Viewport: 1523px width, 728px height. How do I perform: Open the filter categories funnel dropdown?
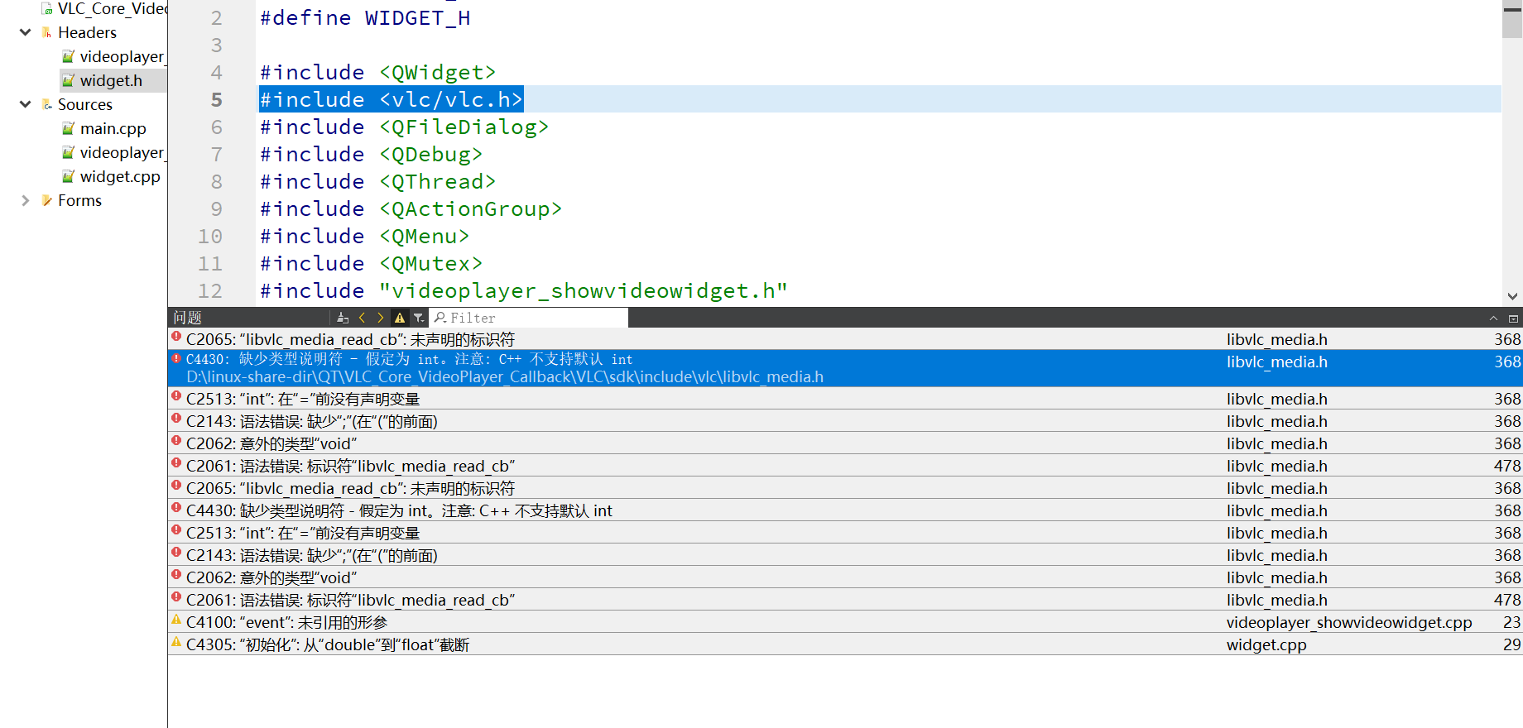pos(419,318)
